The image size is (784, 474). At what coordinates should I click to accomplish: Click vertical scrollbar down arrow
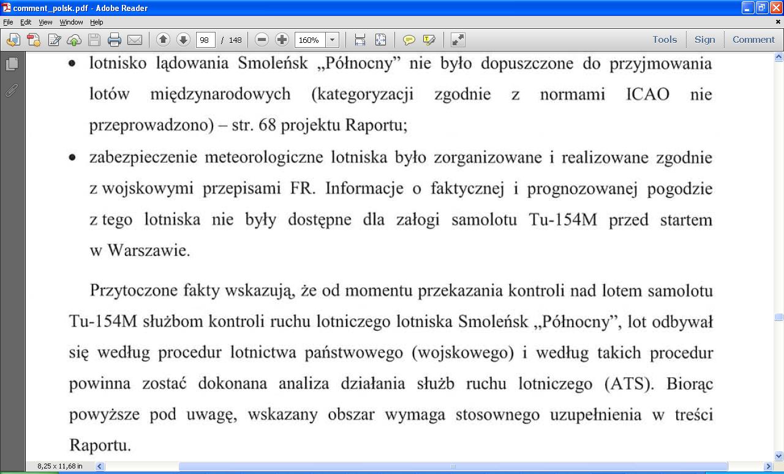(x=778, y=456)
